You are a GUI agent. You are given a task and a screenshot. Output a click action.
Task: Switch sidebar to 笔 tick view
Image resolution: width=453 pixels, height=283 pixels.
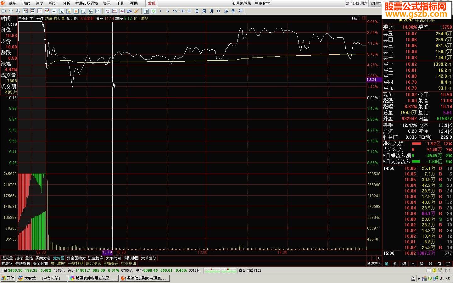[387, 264]
